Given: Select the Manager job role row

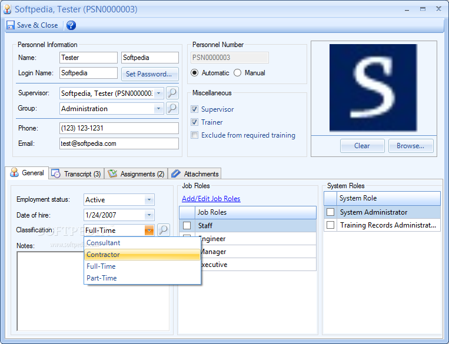Looking at the screenshot, I should (248, 252).
